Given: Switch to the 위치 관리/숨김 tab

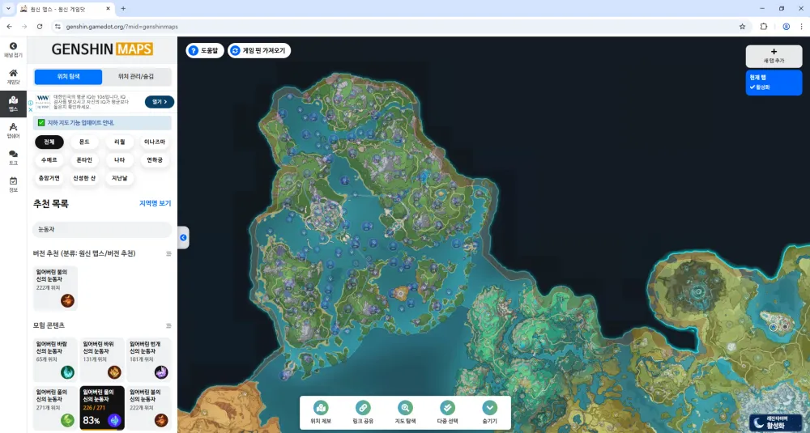Looking at the screenshot, I should pos(137,77).
